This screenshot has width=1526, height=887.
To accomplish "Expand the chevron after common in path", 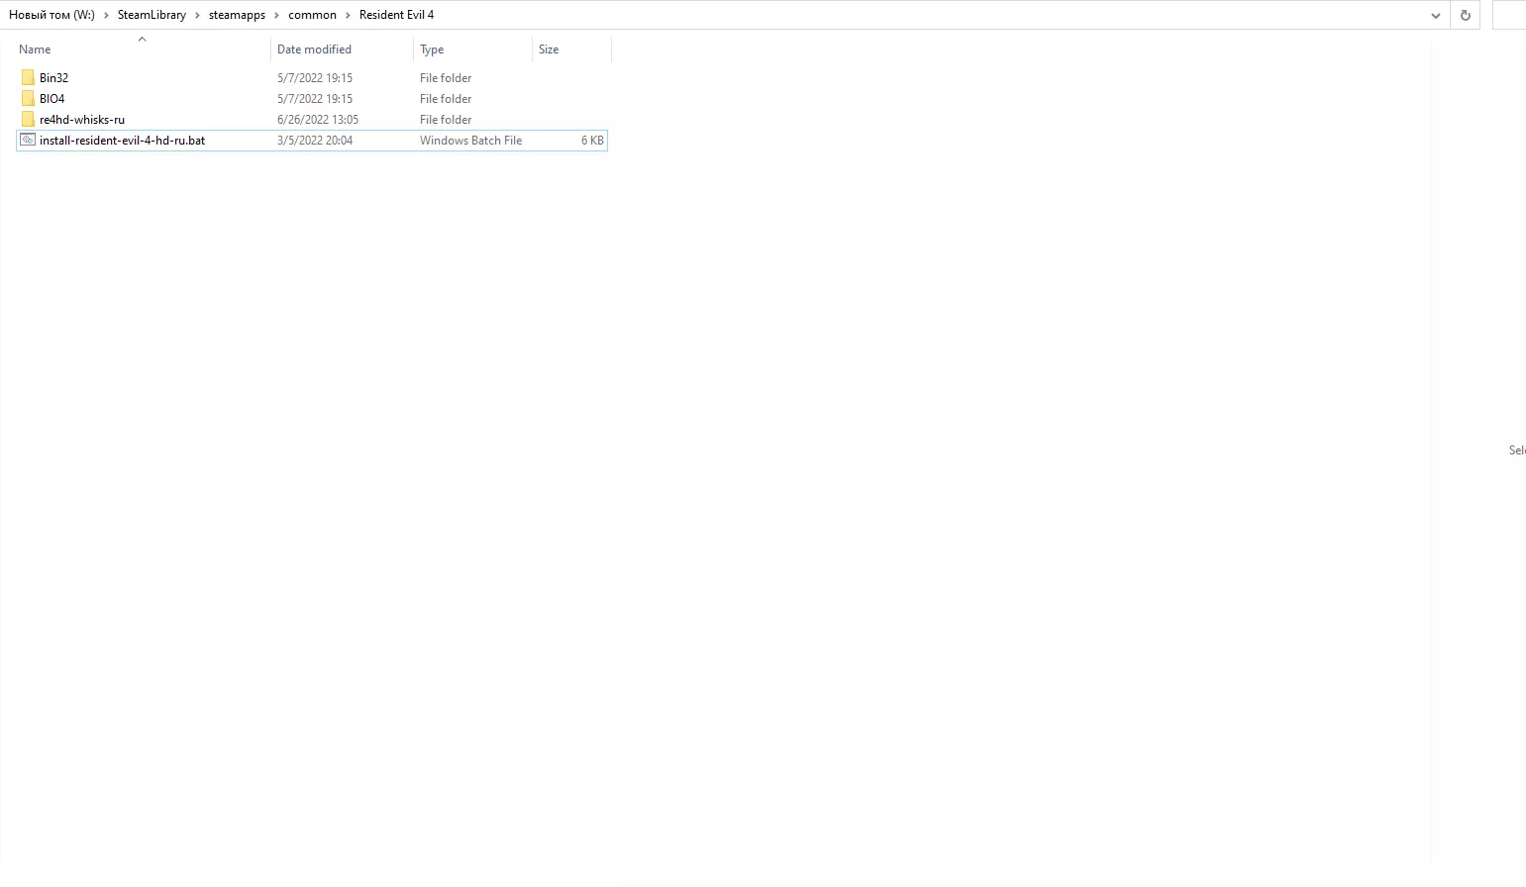I will pos(348,15).
